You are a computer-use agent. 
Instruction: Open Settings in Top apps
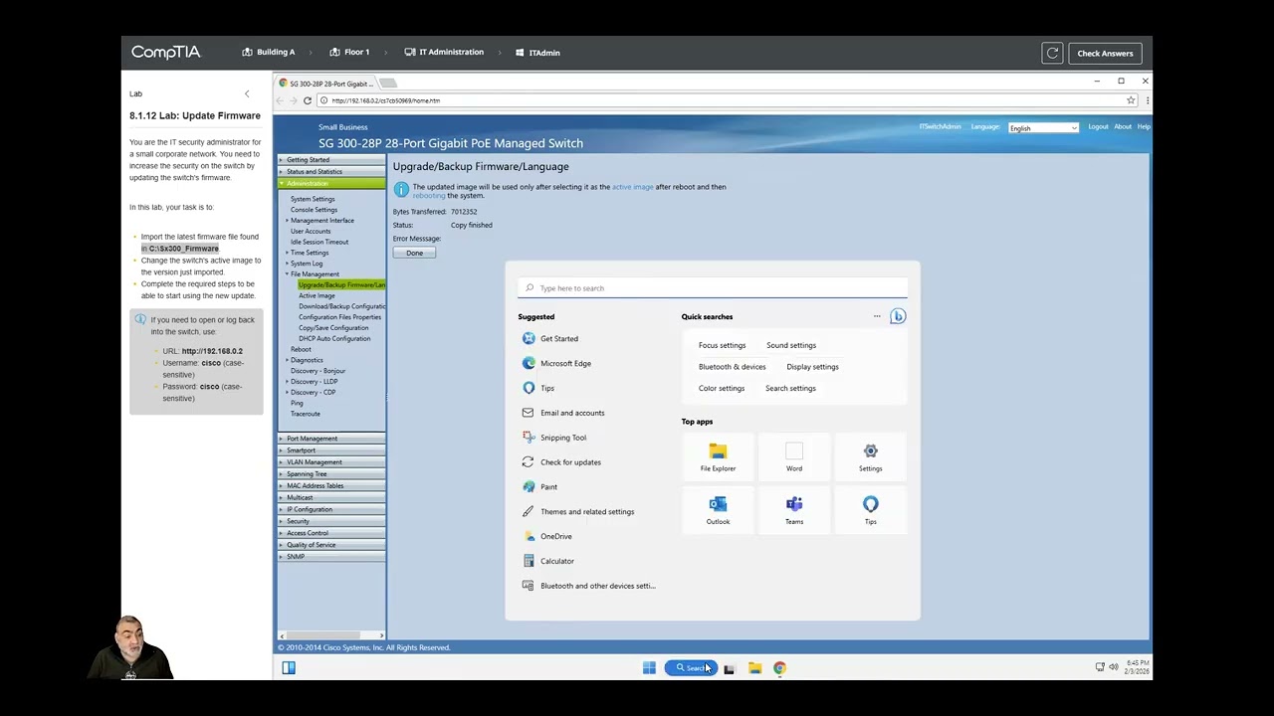coord(870,457)
